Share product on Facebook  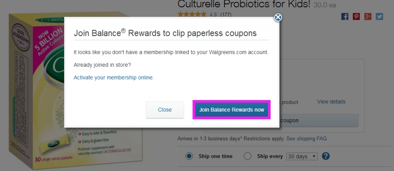coord(345,16)
